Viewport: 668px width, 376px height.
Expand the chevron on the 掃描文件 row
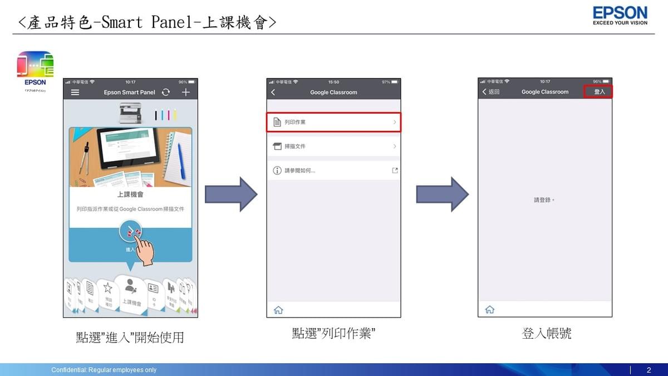[x=395, y=147]
